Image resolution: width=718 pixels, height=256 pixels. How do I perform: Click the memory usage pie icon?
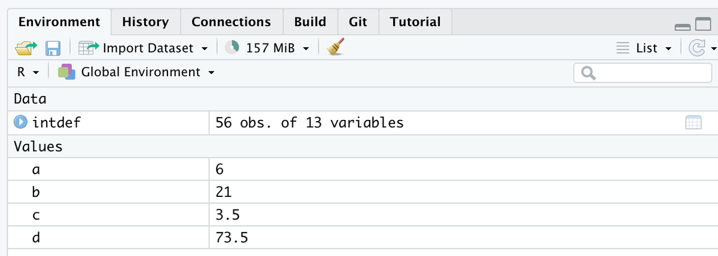tap(235, 48)
